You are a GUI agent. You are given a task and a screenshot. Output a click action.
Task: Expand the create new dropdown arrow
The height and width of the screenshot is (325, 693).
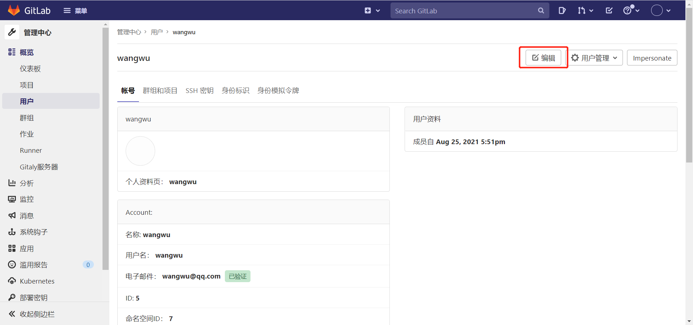coord(378,10)
